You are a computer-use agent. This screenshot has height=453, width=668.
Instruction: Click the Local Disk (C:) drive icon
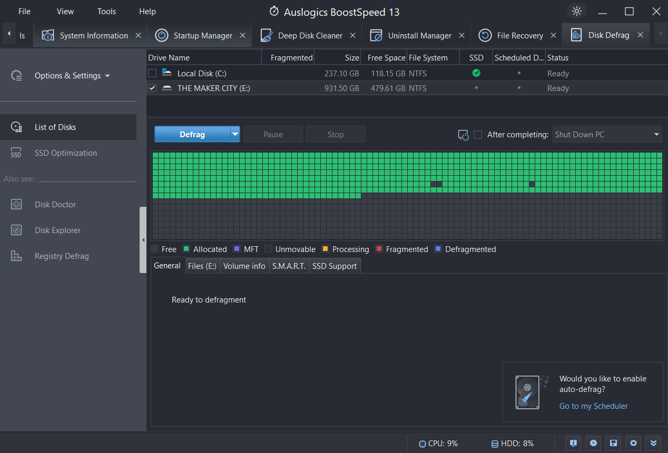[x=167, y=73]
